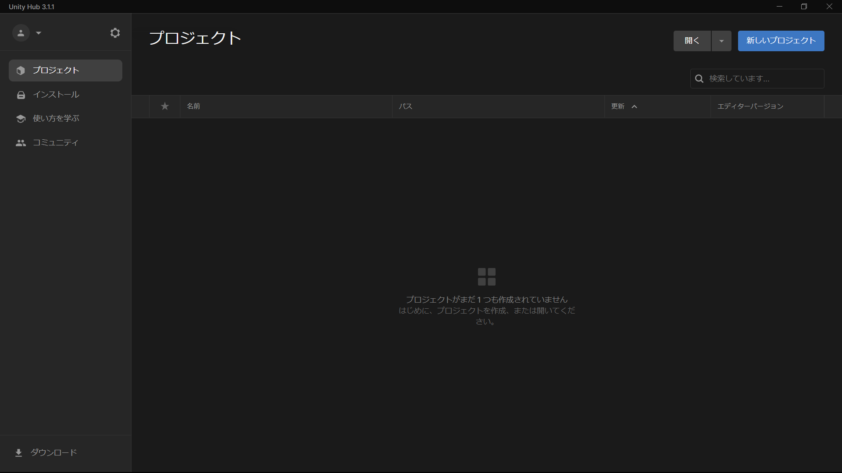Expand the dropdown arrow next to 開く
Screen dimensions: 842x473
[721, 41]
